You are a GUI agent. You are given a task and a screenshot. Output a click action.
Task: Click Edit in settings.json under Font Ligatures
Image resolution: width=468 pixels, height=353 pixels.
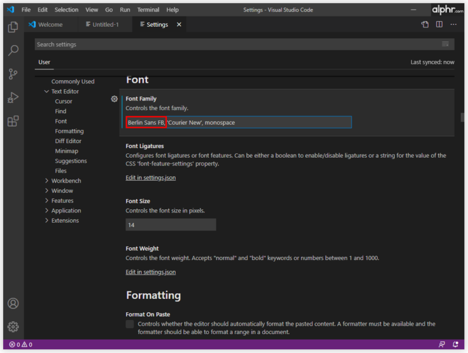pyautogui.click(x=151, y=177)
